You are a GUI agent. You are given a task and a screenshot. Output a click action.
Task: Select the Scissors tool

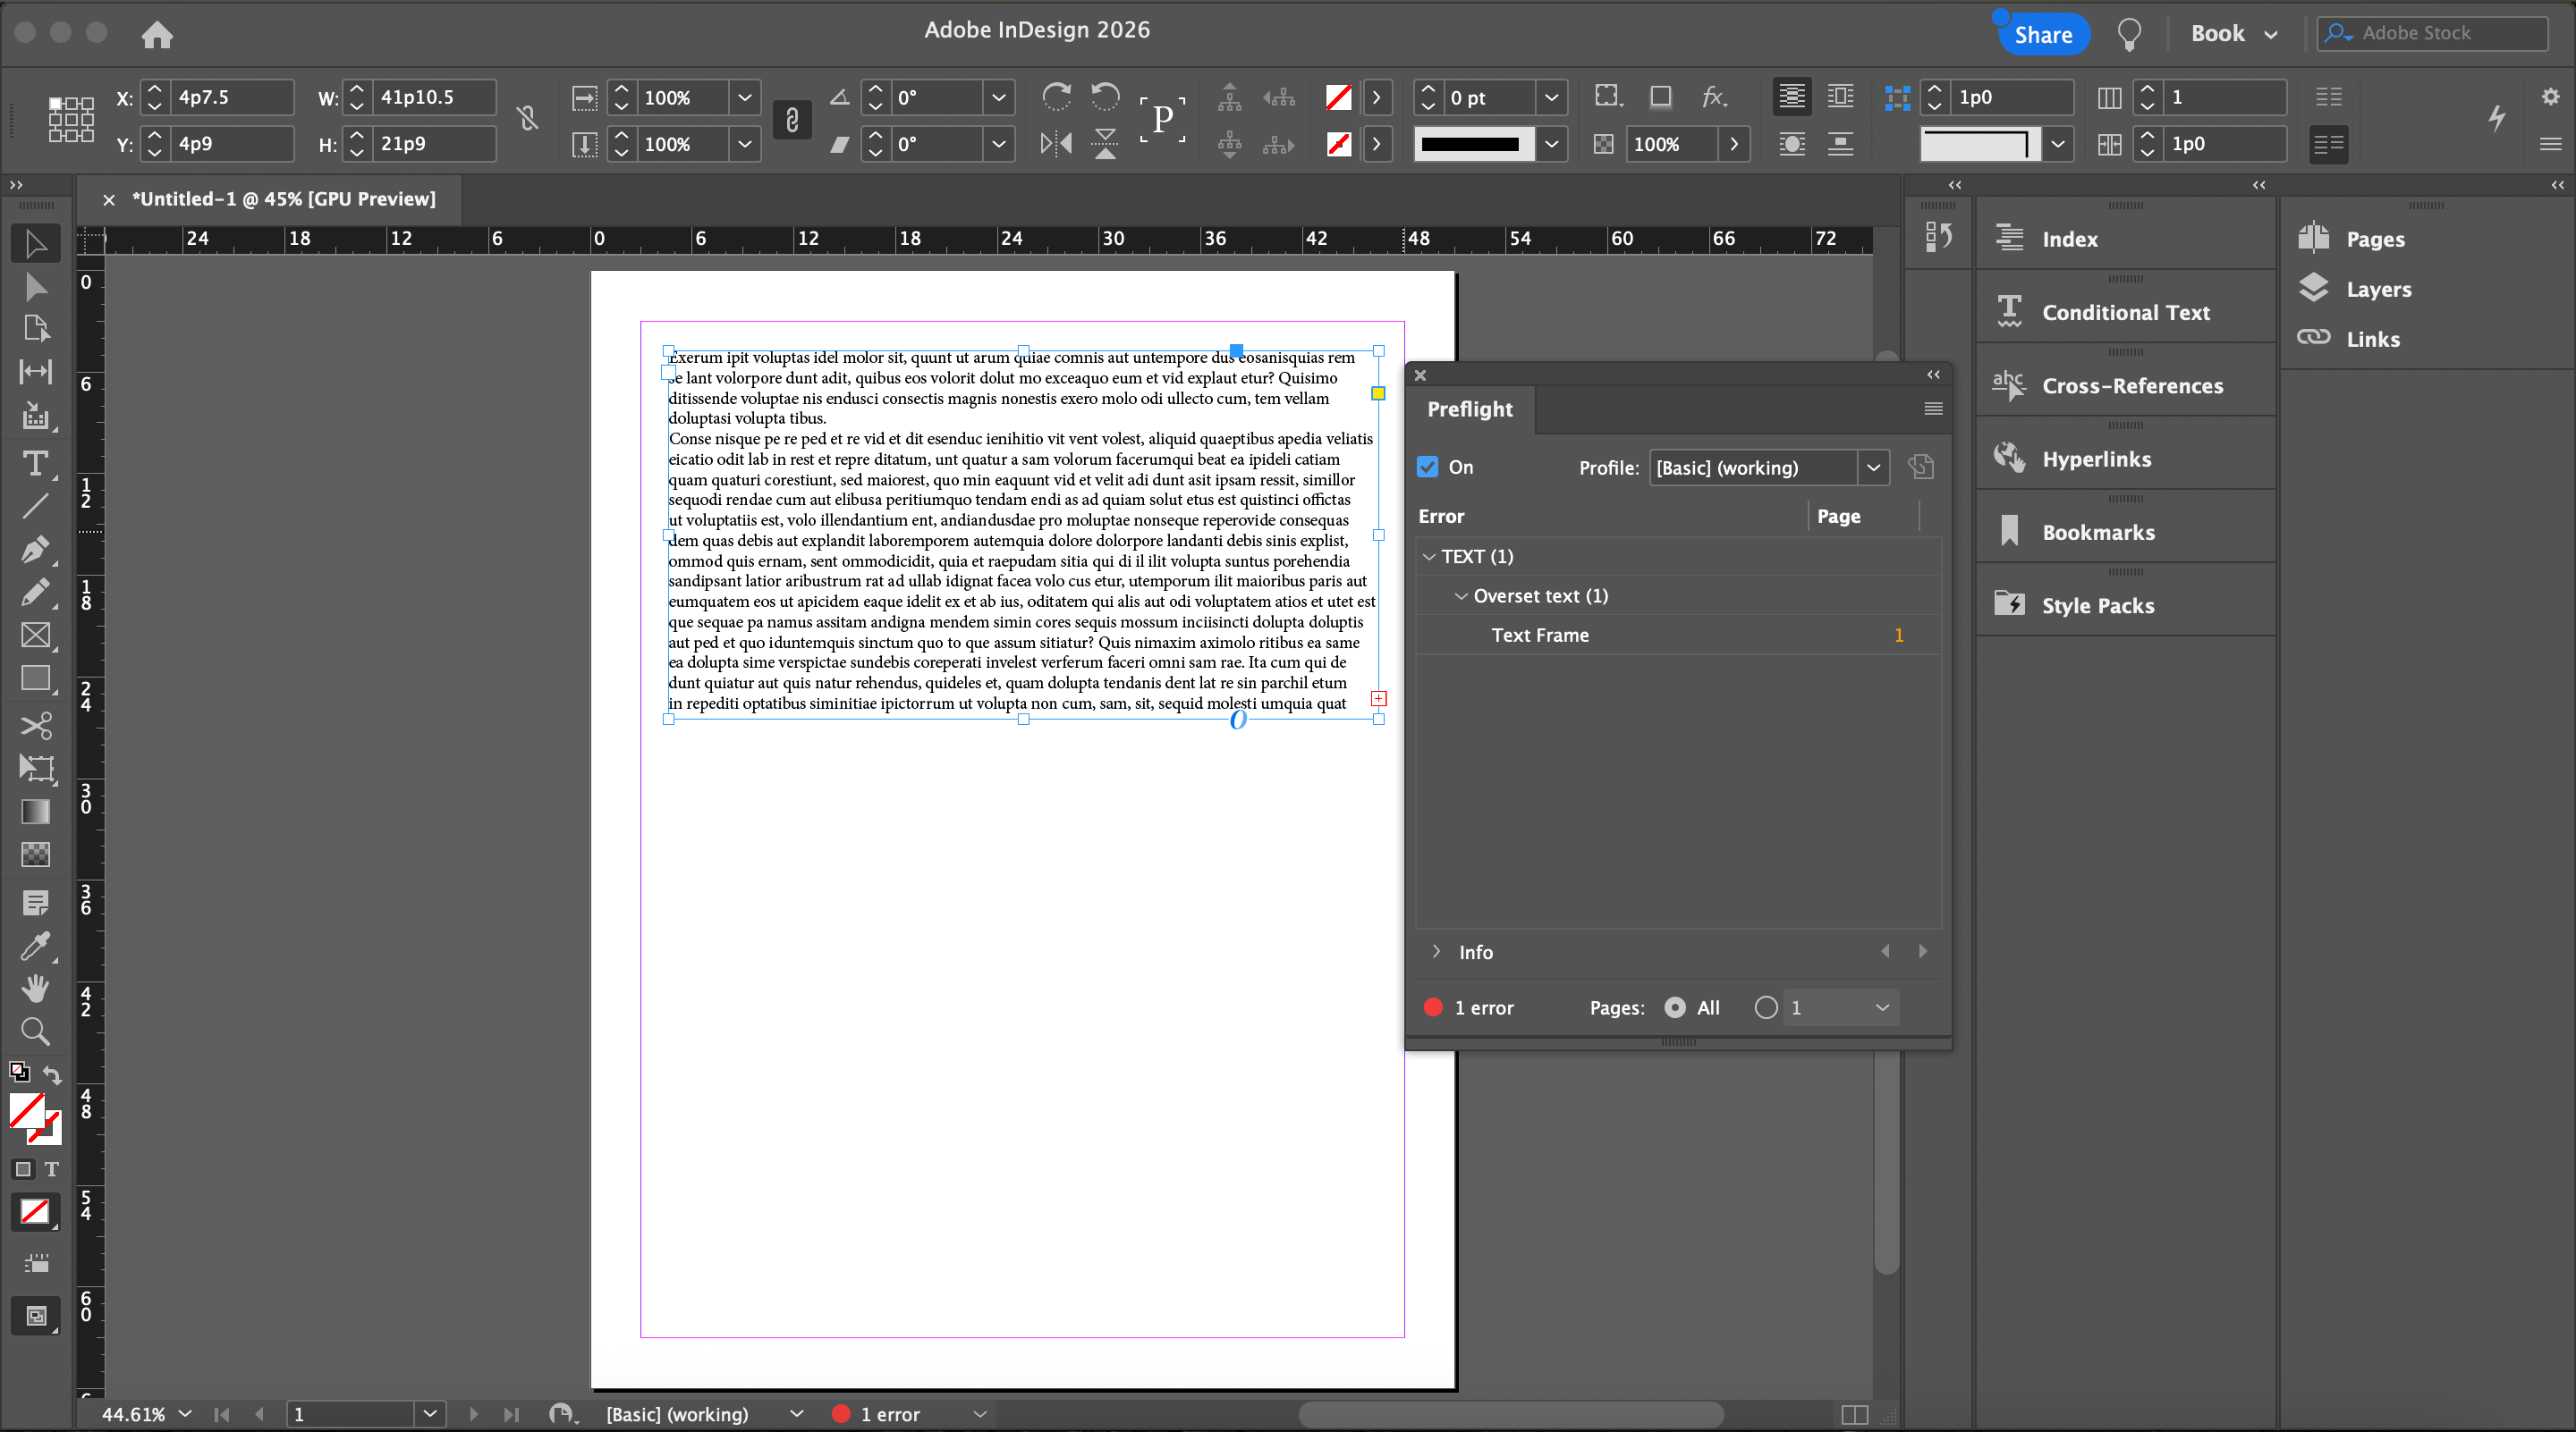point(35,725)
